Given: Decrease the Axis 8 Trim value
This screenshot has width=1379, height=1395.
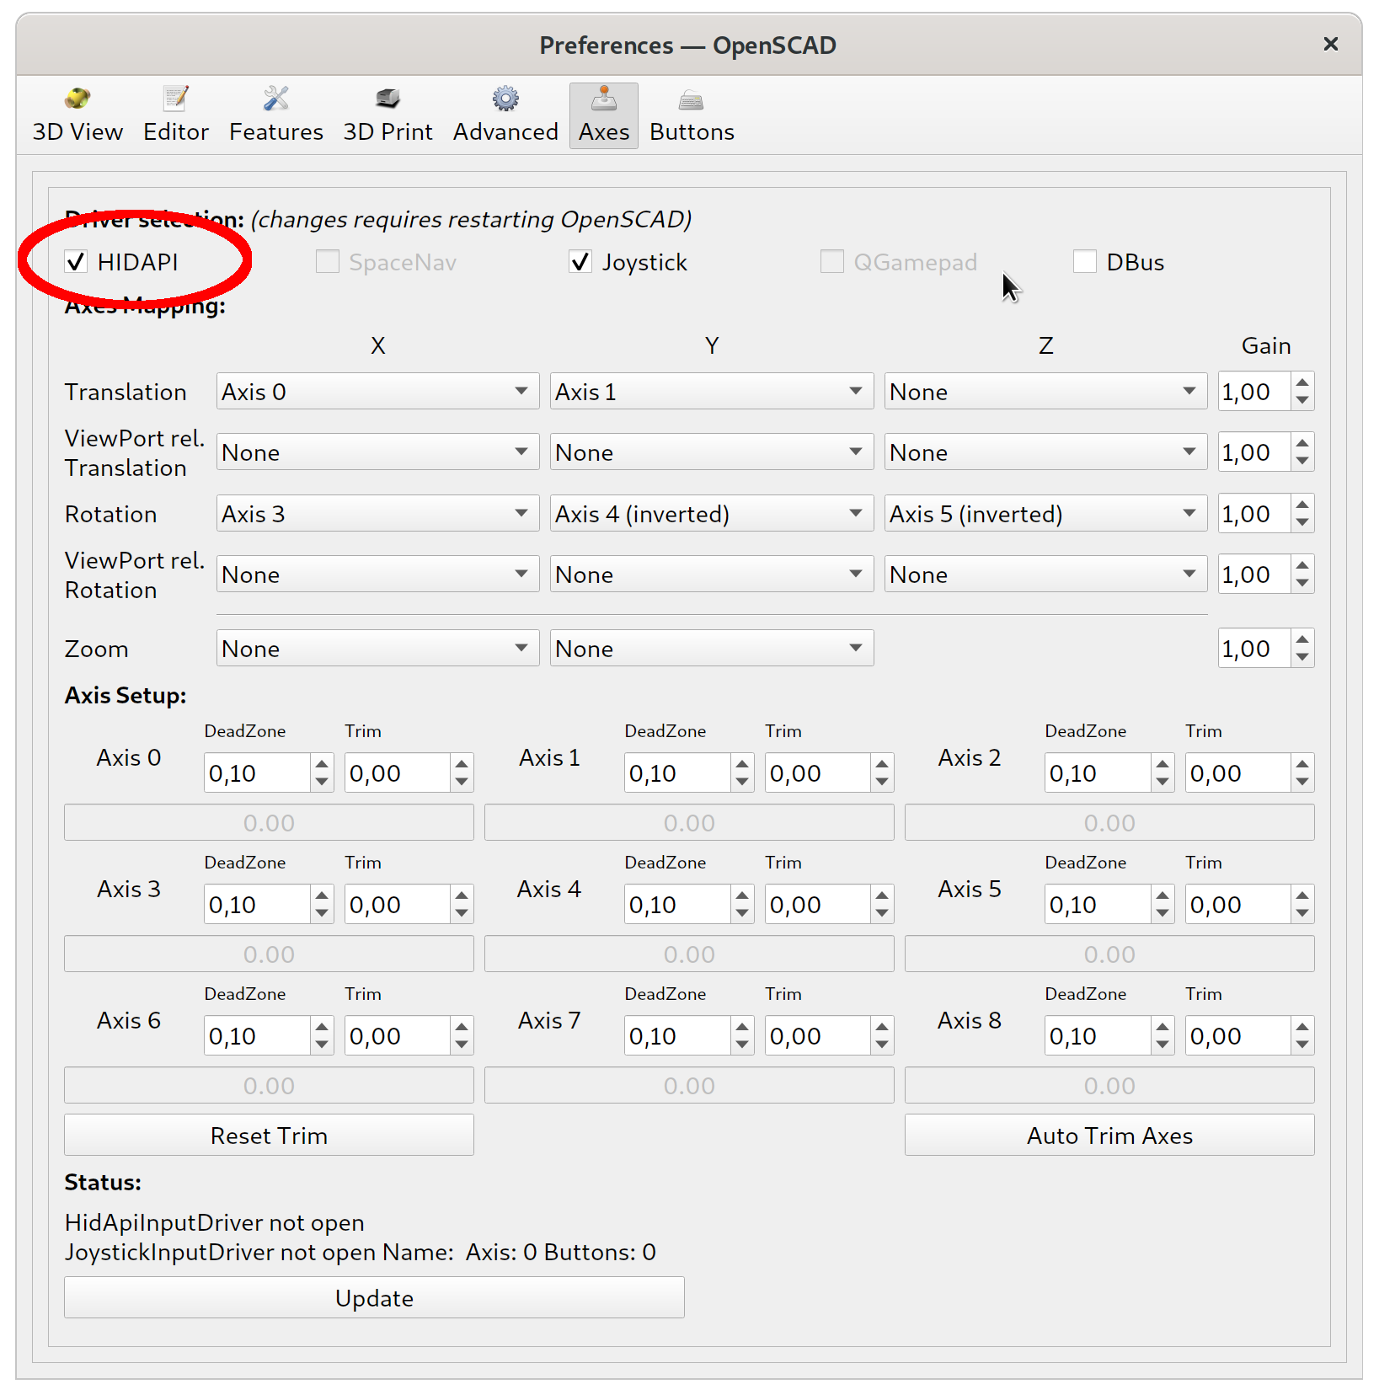Looking at the screenshot, I should [x=1303, y=1045].
